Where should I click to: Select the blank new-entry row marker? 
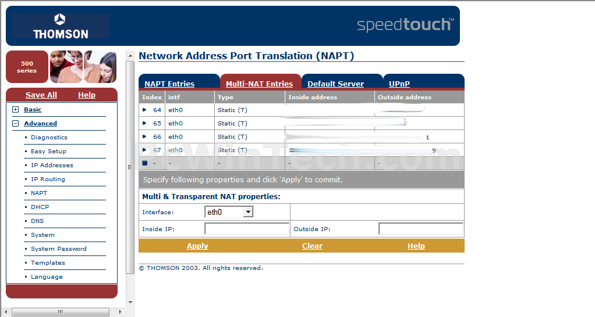tap(144, 163)
